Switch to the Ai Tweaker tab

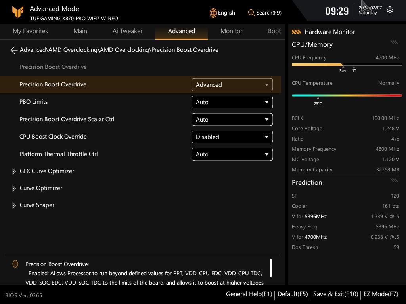point(127,31)
